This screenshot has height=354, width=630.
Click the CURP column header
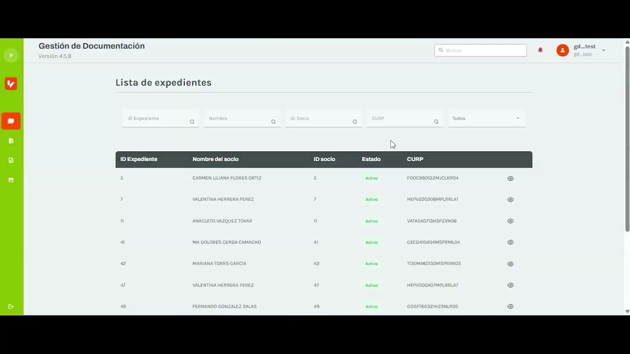(415, 159)
